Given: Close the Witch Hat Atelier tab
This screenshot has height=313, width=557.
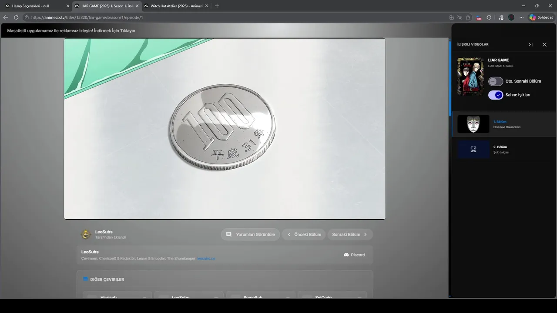Looking at the screenshot, I should point(206,6).
